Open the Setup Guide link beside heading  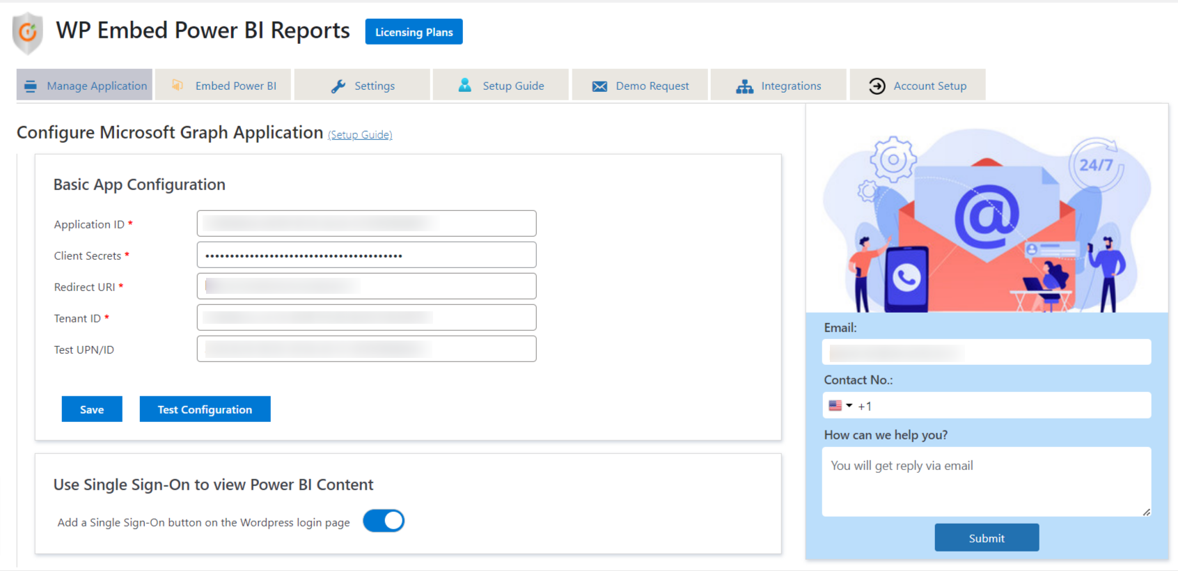tap(360, 134)
